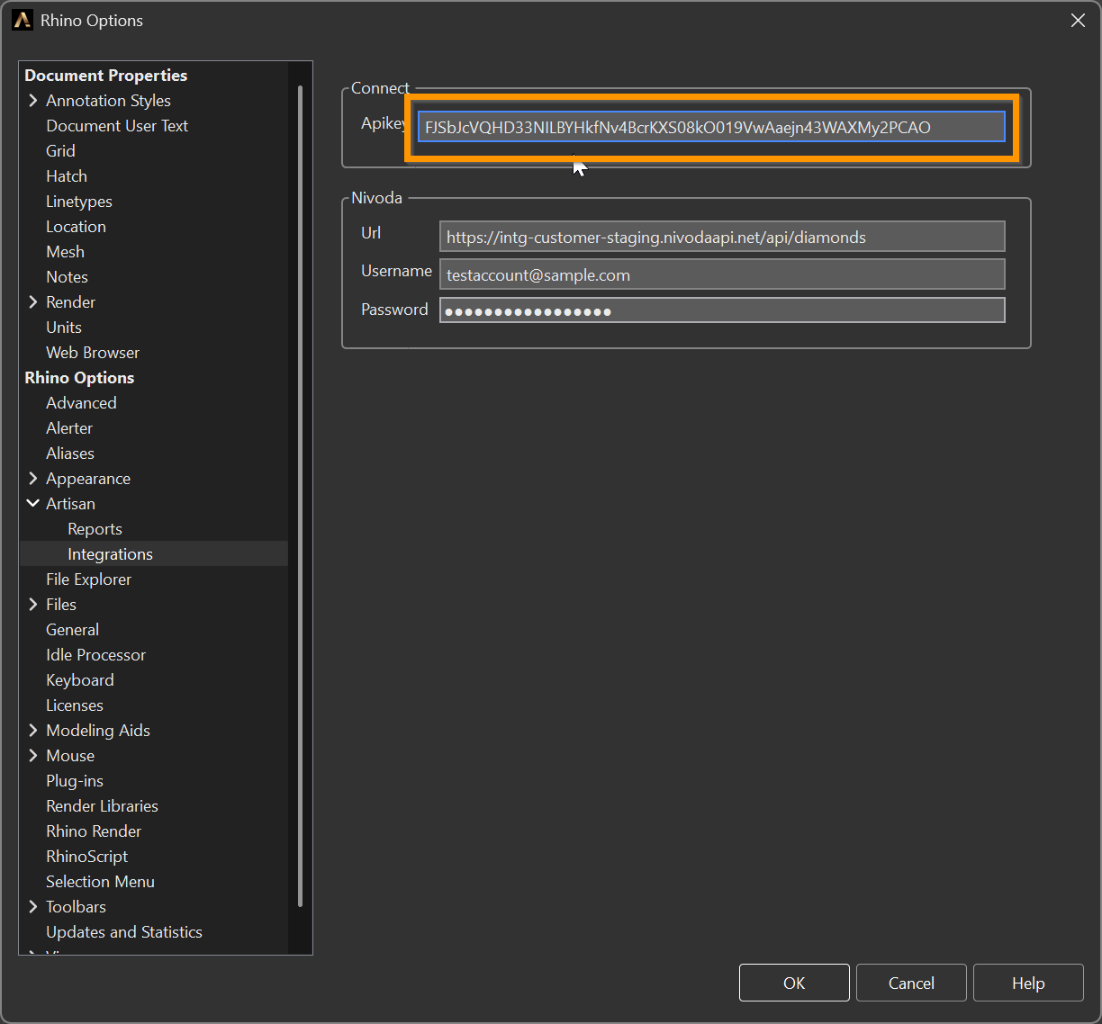Select Document User Text in tree
The height and width of the screenshot is (1024, 1102).
click(x=117, y=126)
